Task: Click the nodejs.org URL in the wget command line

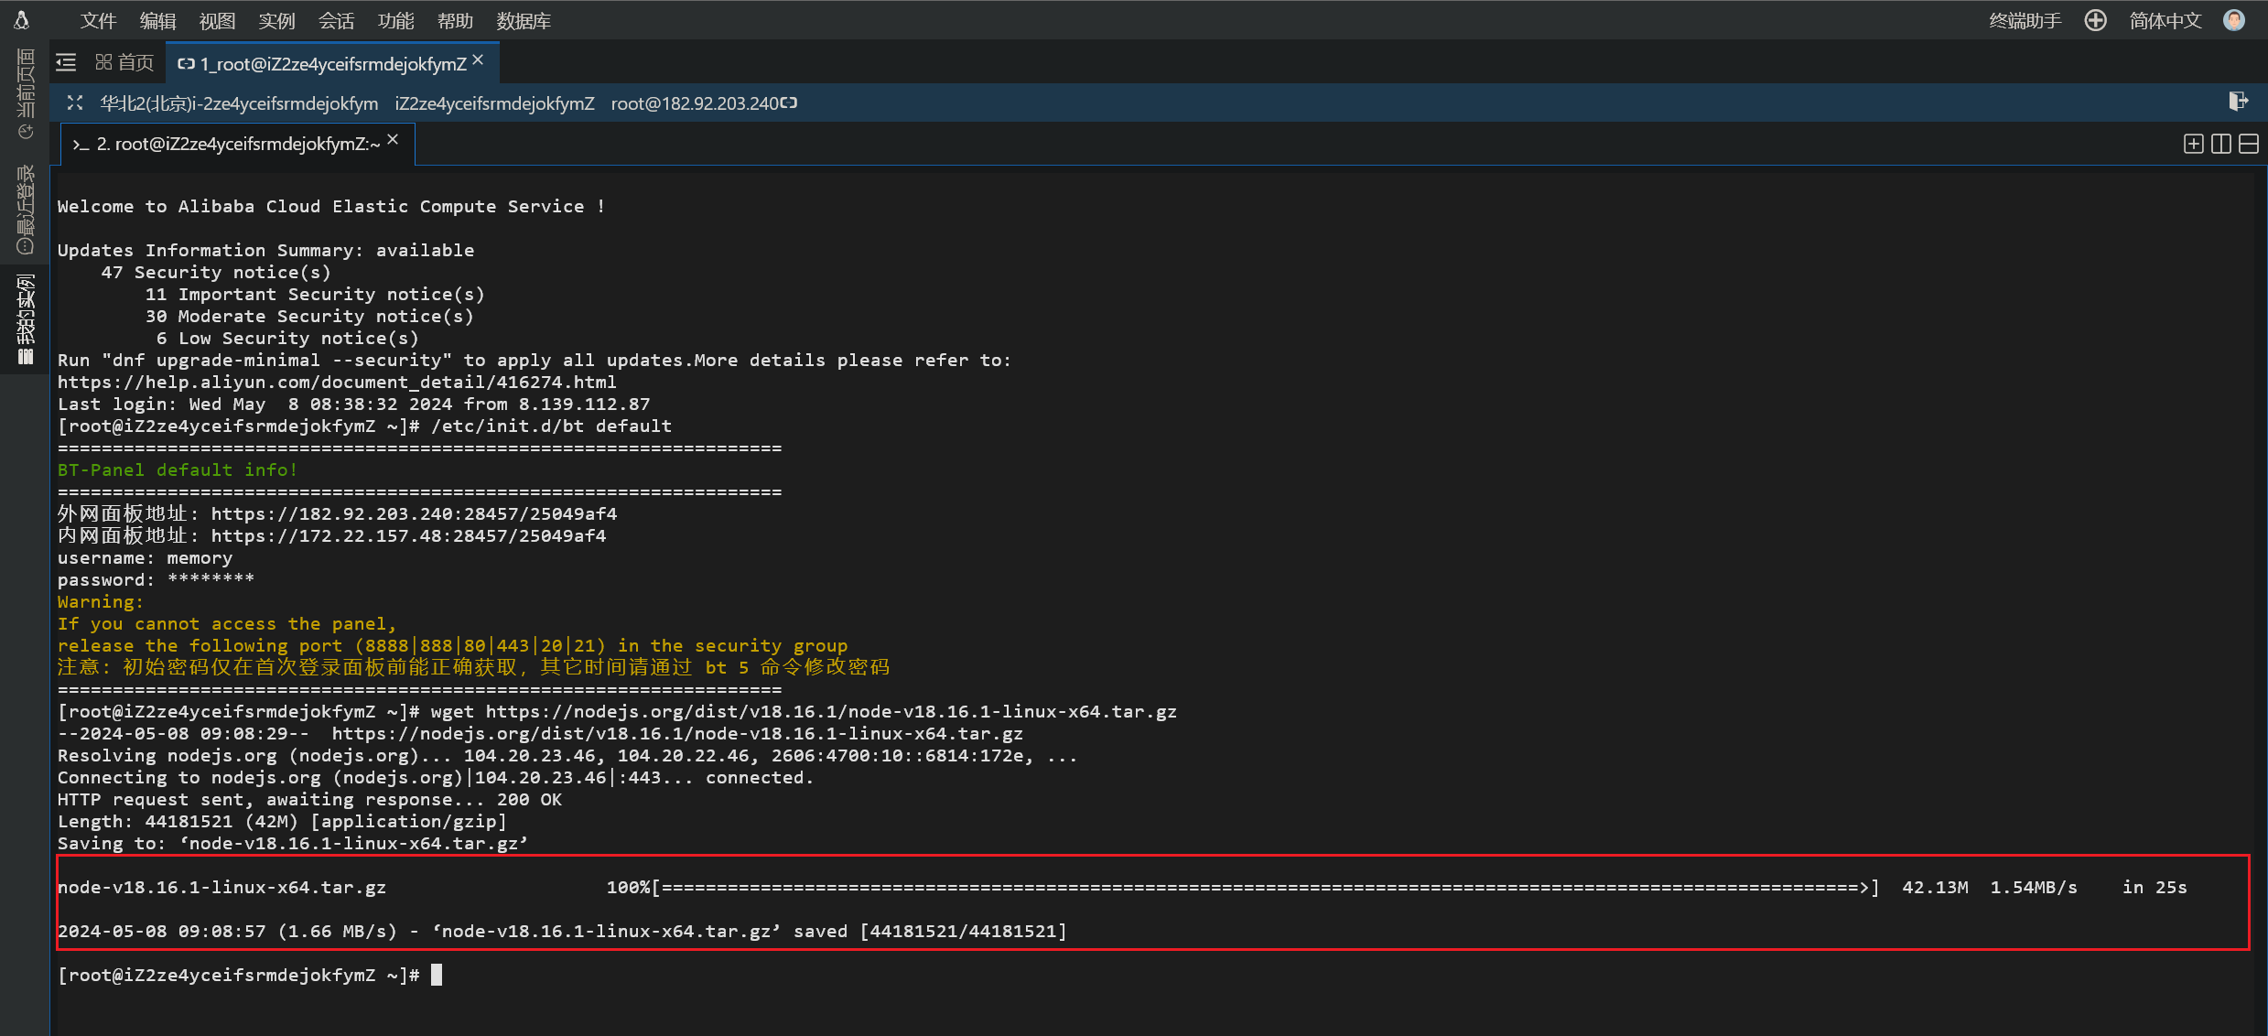Action: pos(831,712)
